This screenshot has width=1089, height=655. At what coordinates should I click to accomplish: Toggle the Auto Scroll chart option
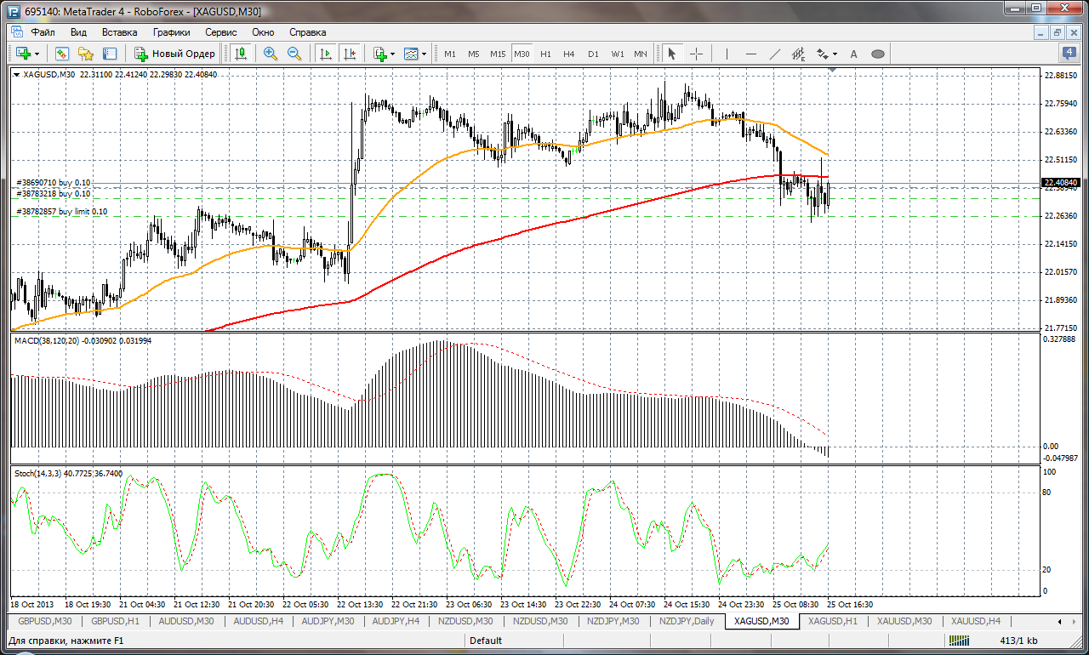coord(325,54)
